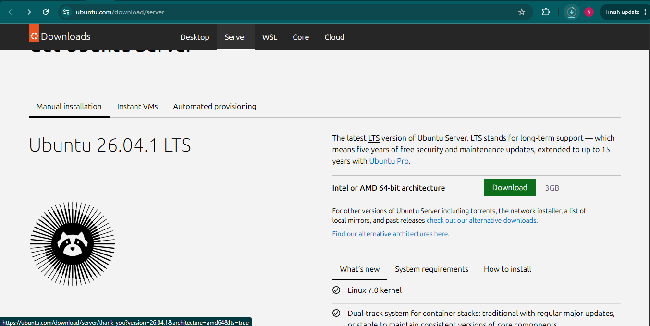This screenshot has width=650, height=326.
Task: View the System requirements tab
Action: 431,269
